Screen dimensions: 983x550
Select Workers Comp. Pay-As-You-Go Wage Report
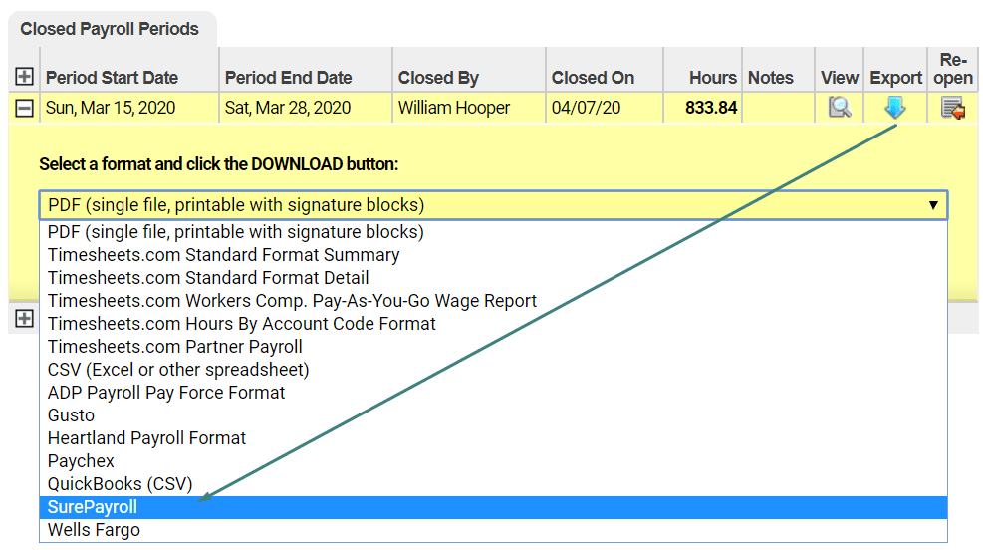[x=493, y=301]
